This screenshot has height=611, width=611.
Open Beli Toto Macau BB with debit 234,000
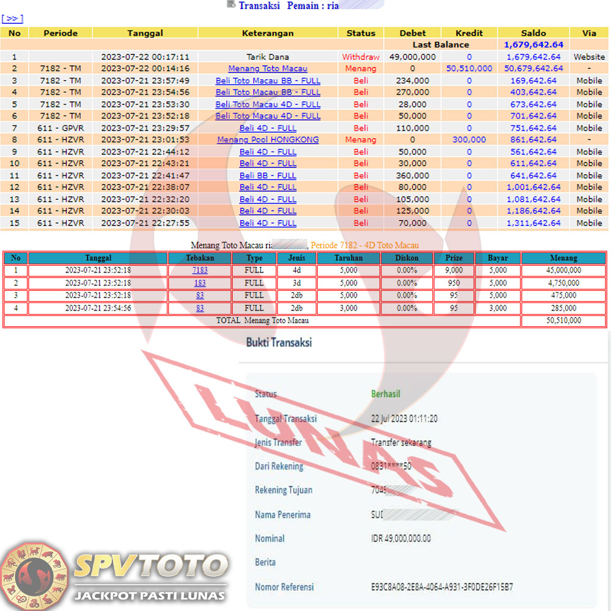(x=268, y=81)
